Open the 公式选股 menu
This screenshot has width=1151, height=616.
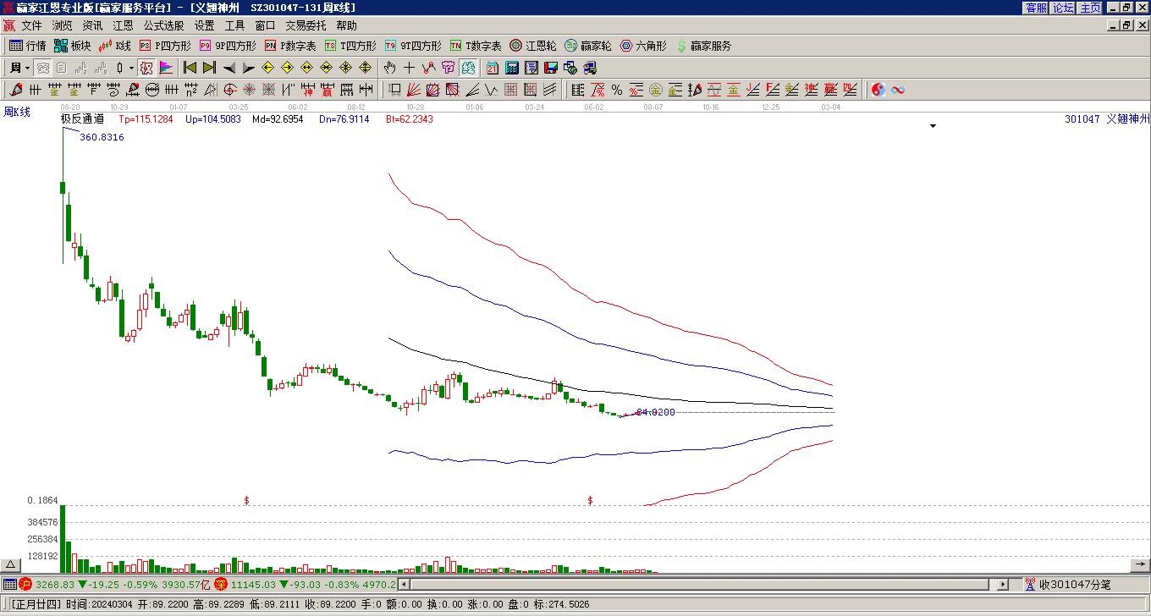pos(163,25)
